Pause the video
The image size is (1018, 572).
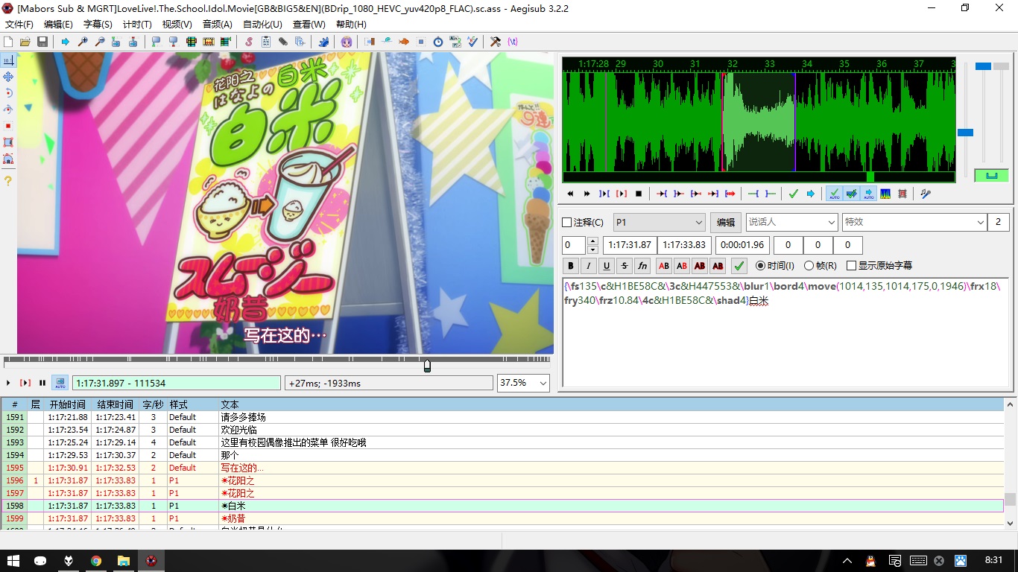42,383
